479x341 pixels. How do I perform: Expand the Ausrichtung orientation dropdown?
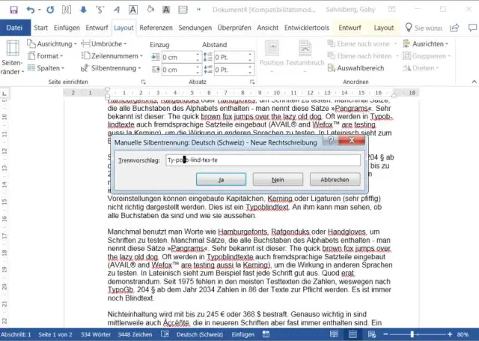(x=52, y=43)
